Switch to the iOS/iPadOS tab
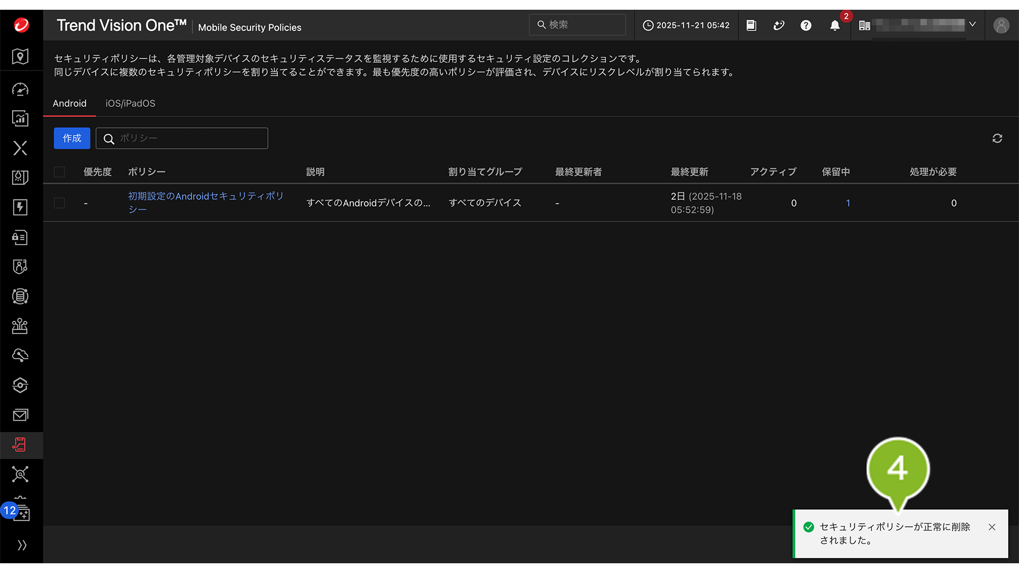This screenshot has width=1019, height=573. [x=130, y=104]
